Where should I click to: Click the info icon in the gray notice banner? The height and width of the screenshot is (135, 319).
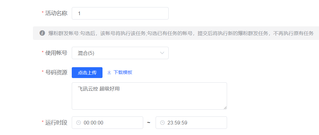pos(42,33)
